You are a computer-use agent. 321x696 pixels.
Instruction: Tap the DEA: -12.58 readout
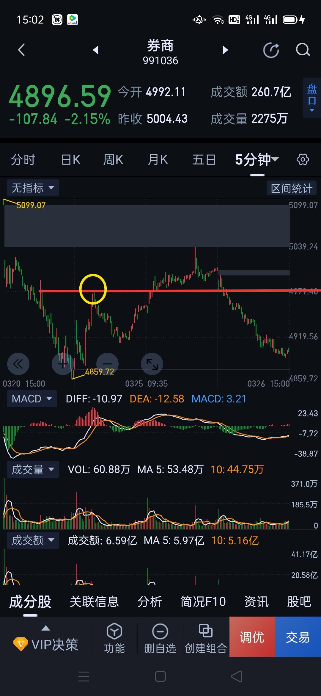tap(157, 399)
